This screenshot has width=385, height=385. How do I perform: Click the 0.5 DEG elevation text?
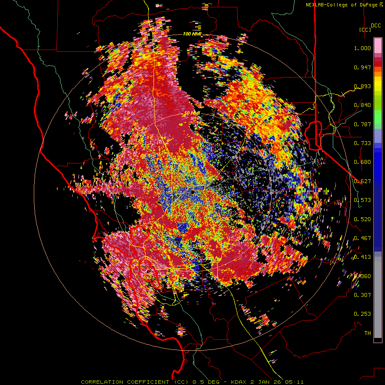[206, 382]
